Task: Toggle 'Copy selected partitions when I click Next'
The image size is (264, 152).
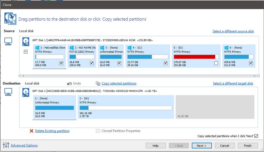Action: point(256,136)
